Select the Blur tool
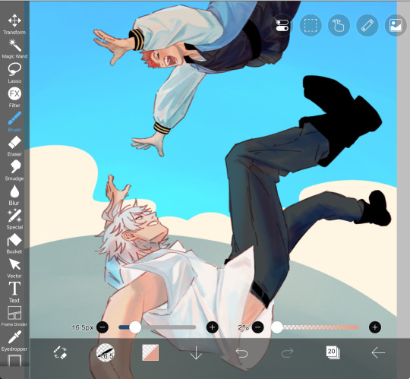Image resolution: width=410 pixels, height=379 pixels. pyautogui.click(x=14, y=195)
